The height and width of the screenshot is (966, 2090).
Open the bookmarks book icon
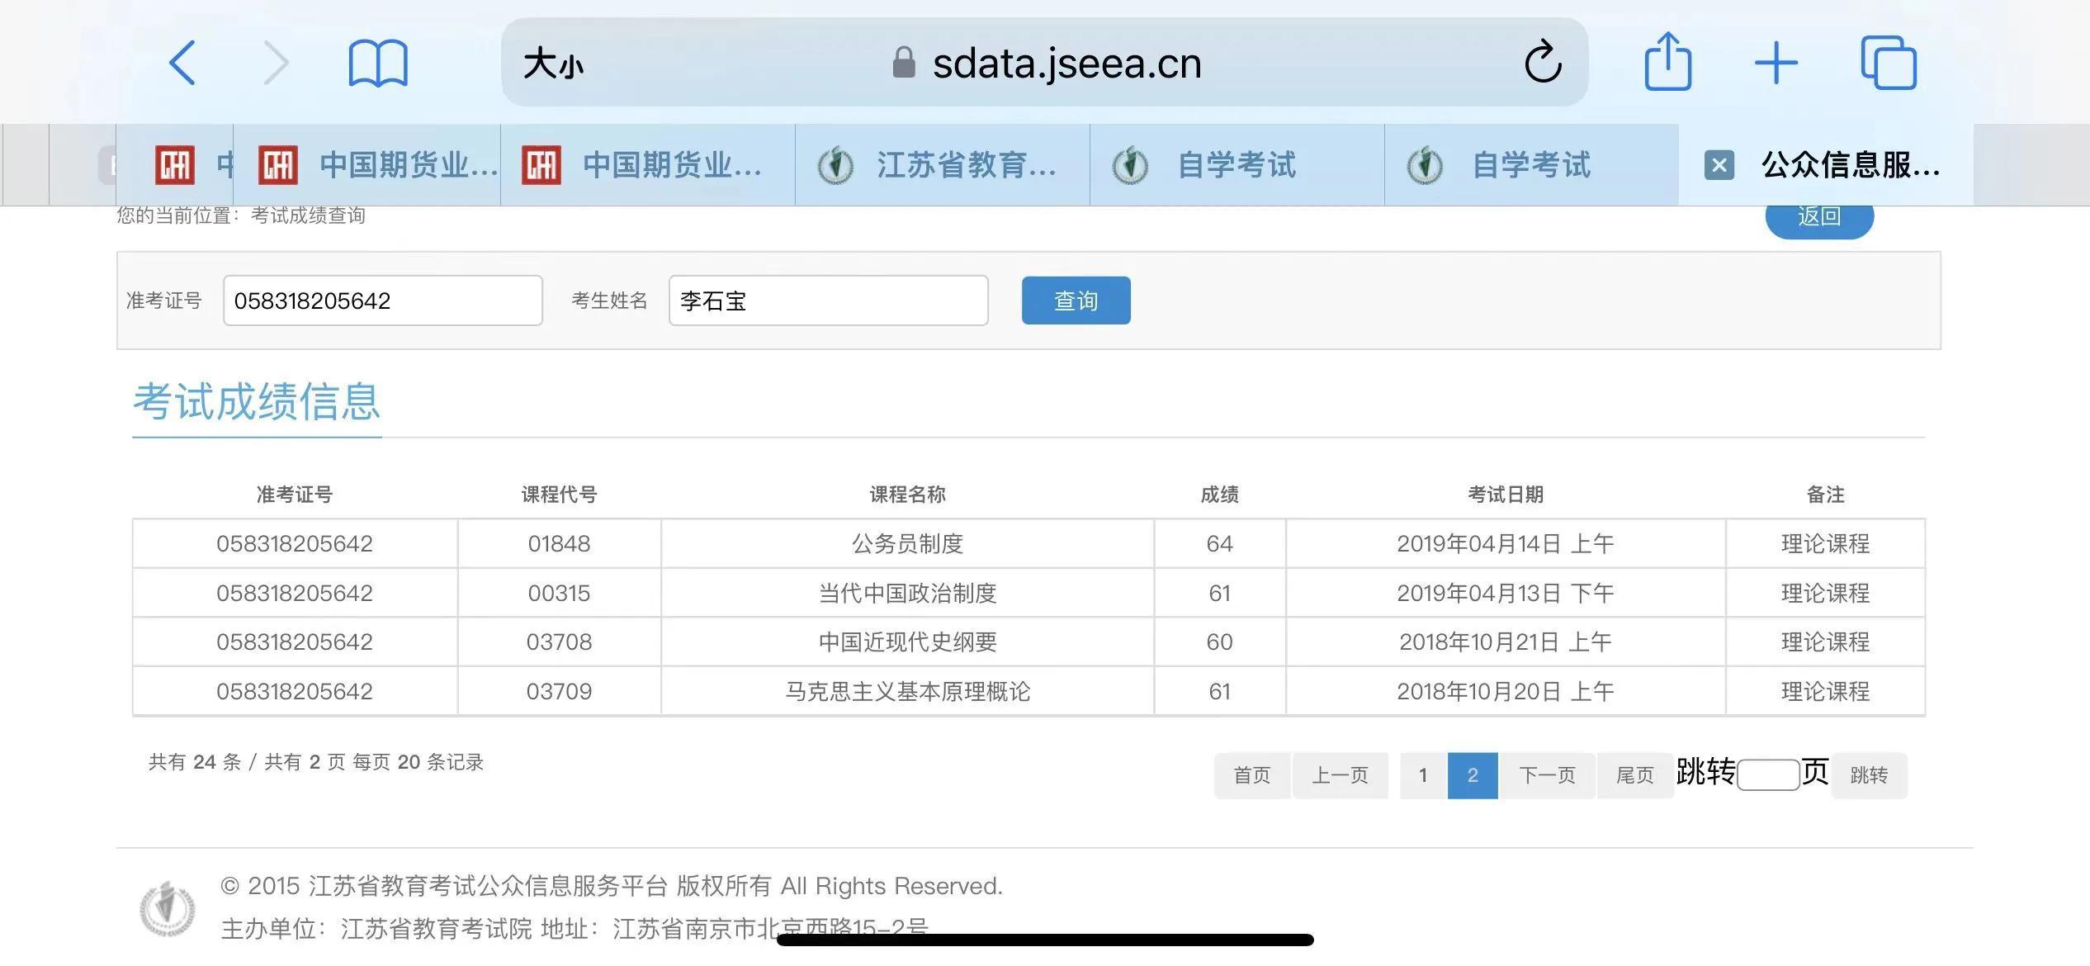coord(378,64)
